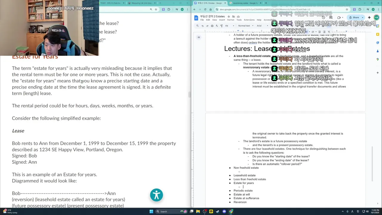Click the clear formatting icon in Docs toolbar

pyautogui.click(x=329, y=32)
